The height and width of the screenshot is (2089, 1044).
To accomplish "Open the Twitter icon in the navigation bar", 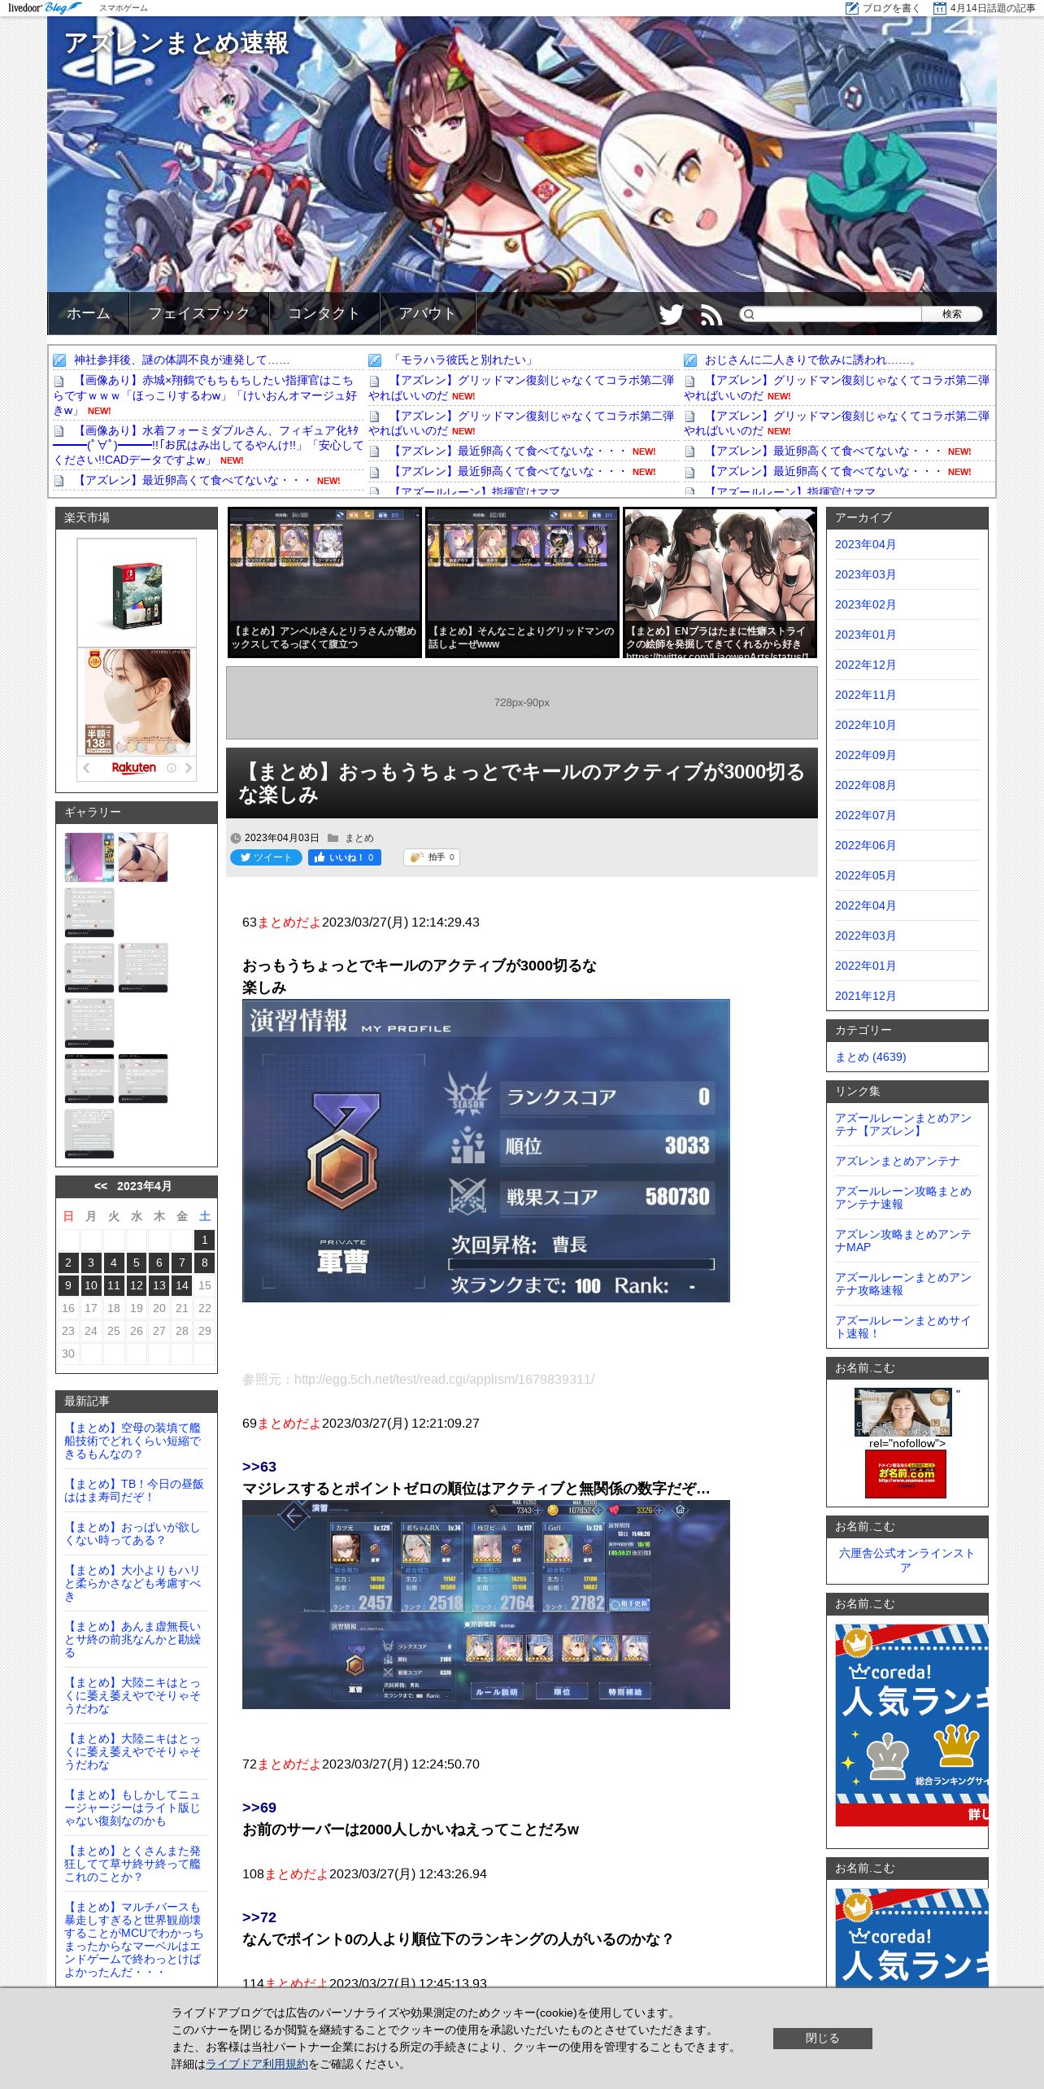I will 671,314.
